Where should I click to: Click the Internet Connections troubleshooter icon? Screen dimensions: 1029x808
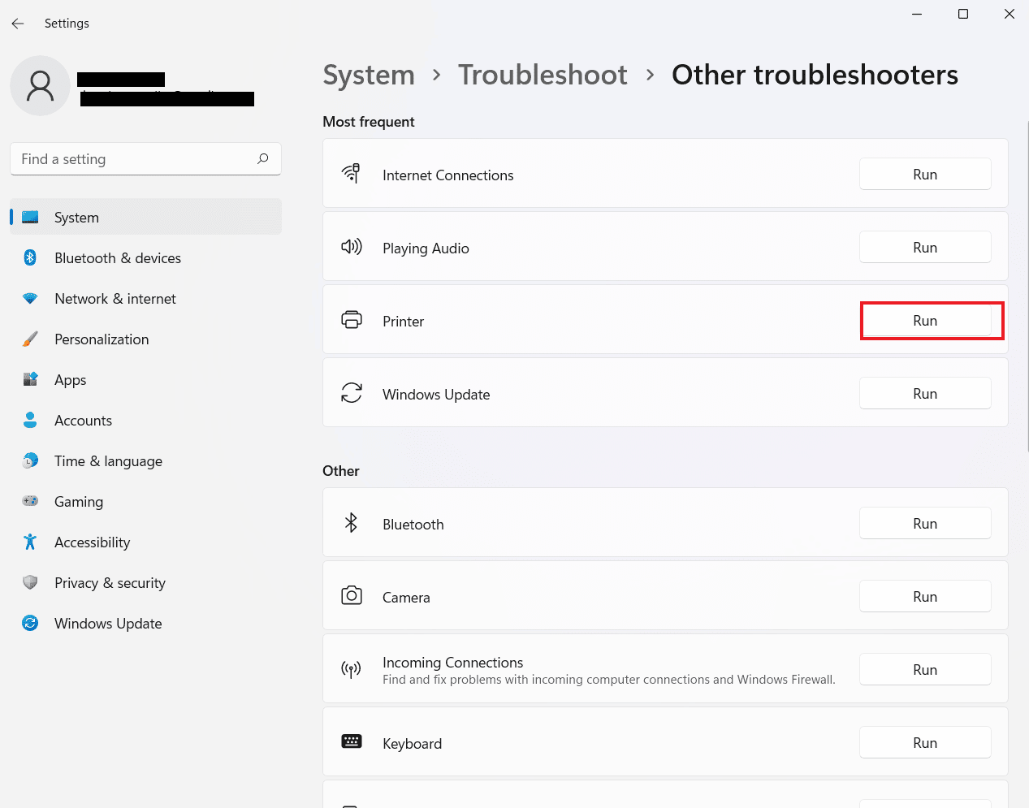click(x=352, y=174)
